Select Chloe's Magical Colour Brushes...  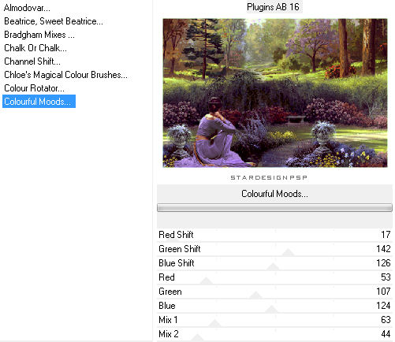tap(65, 75)
